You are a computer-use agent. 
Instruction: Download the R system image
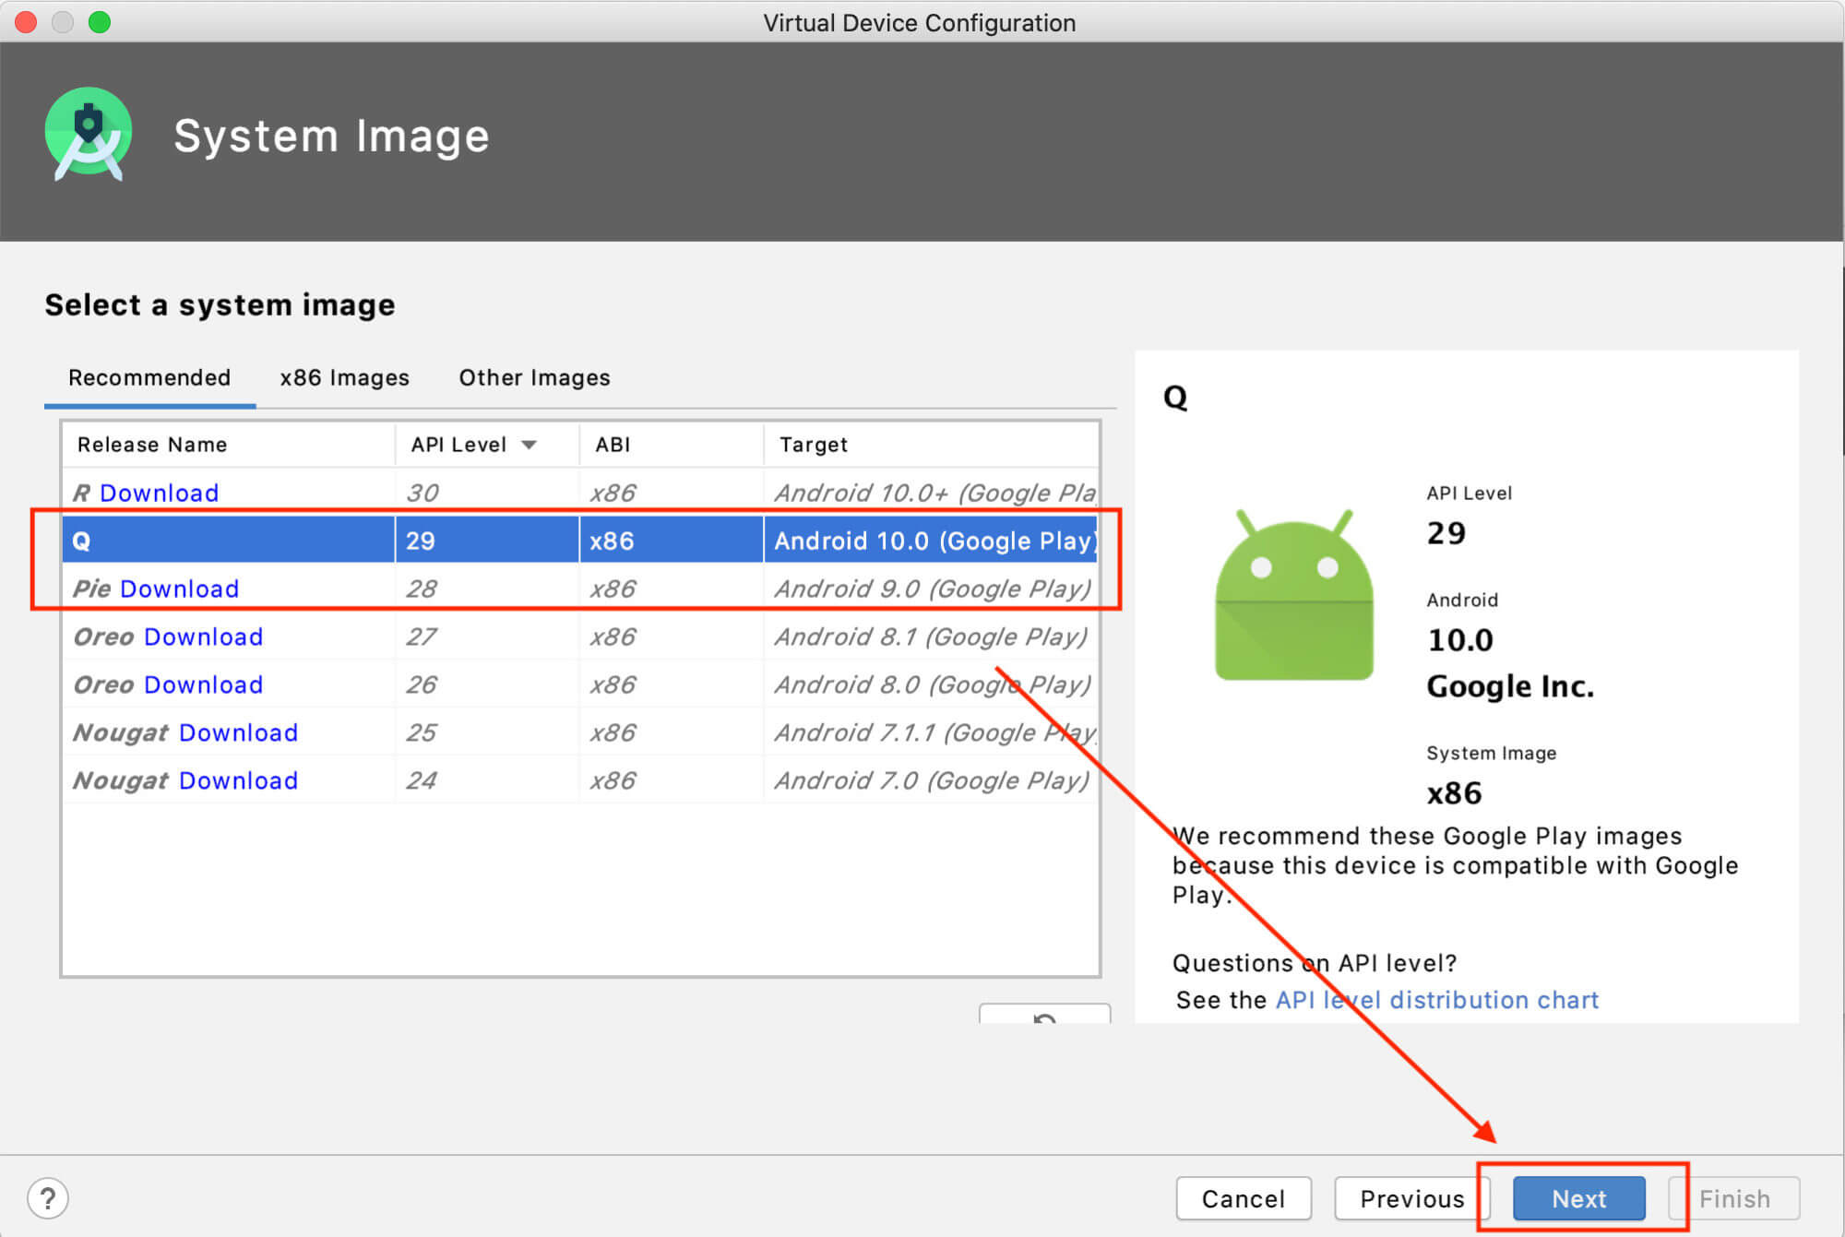pyautogui.click(x=159, y=493)
